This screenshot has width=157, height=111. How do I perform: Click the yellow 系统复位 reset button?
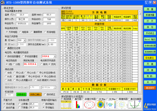tap(150, 58)
